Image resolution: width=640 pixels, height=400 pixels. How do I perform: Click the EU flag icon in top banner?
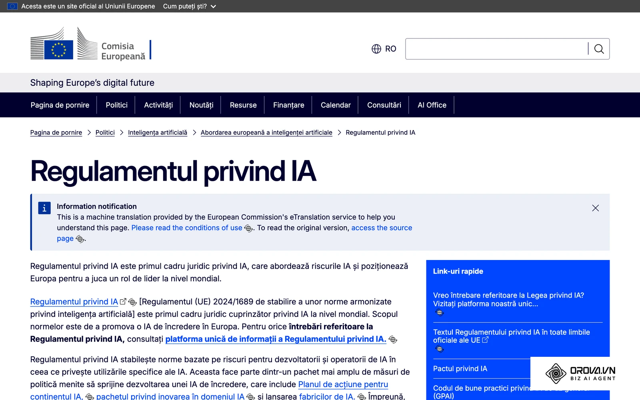click(x=12, y=6)
